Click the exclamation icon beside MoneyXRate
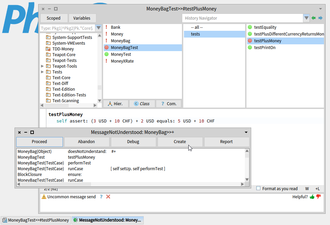 click(x=107, y=61)
